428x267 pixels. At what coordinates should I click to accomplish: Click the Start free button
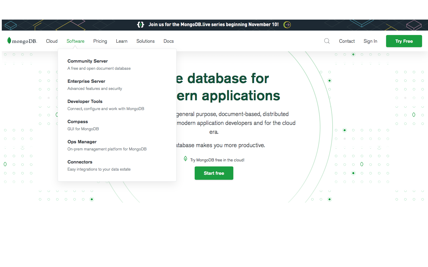click(x=214, y=173)
